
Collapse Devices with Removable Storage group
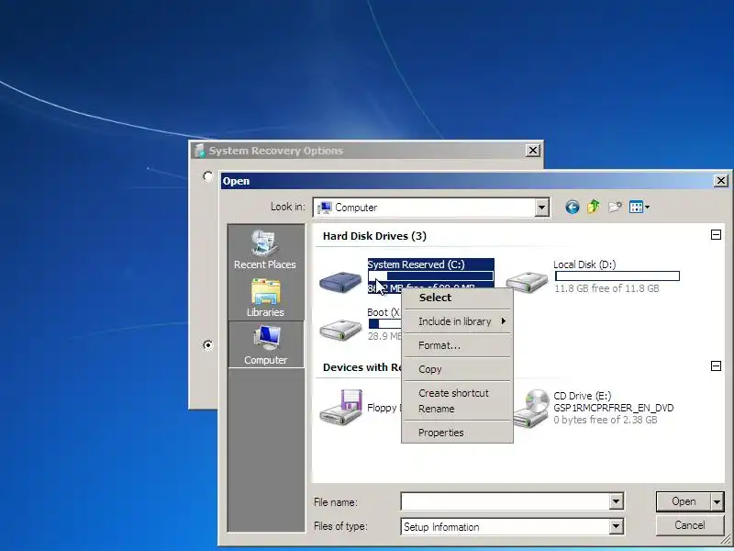point(716,365)
